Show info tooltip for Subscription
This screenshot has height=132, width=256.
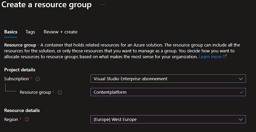(x=38, y=79)
